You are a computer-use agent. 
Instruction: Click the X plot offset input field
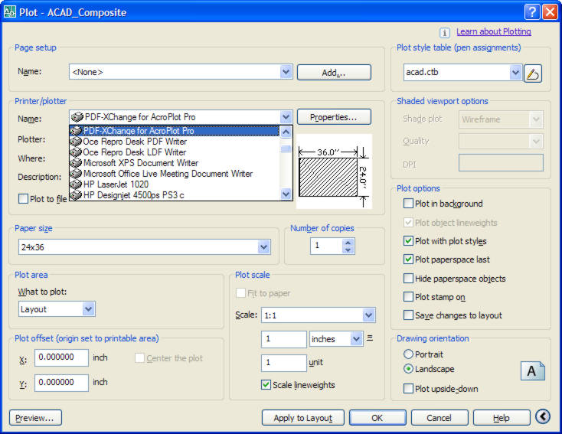(61, 357)
